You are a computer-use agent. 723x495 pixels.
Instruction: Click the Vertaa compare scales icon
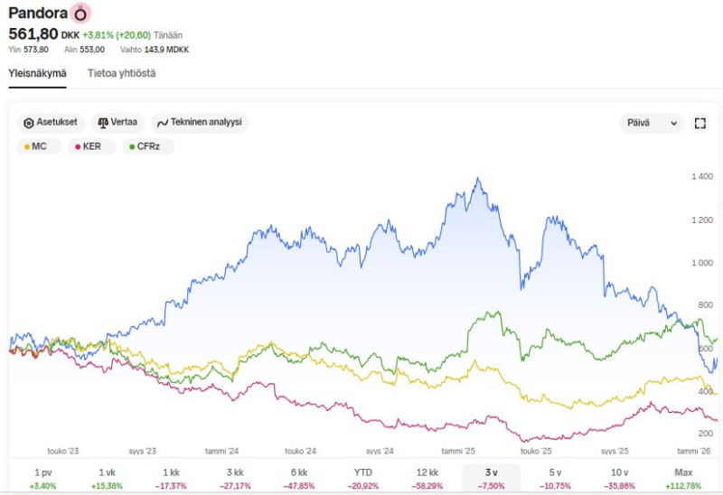click(x=103, y=123)
